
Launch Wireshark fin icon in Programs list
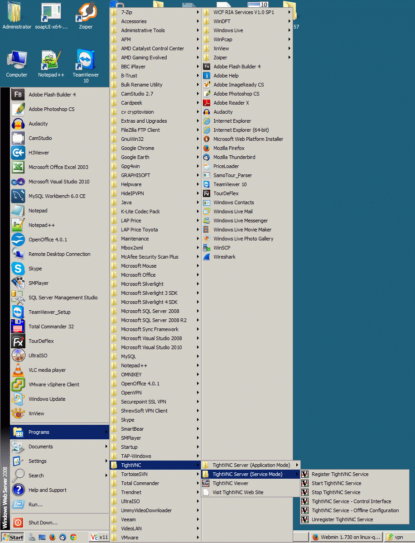[x=207, y=257]
